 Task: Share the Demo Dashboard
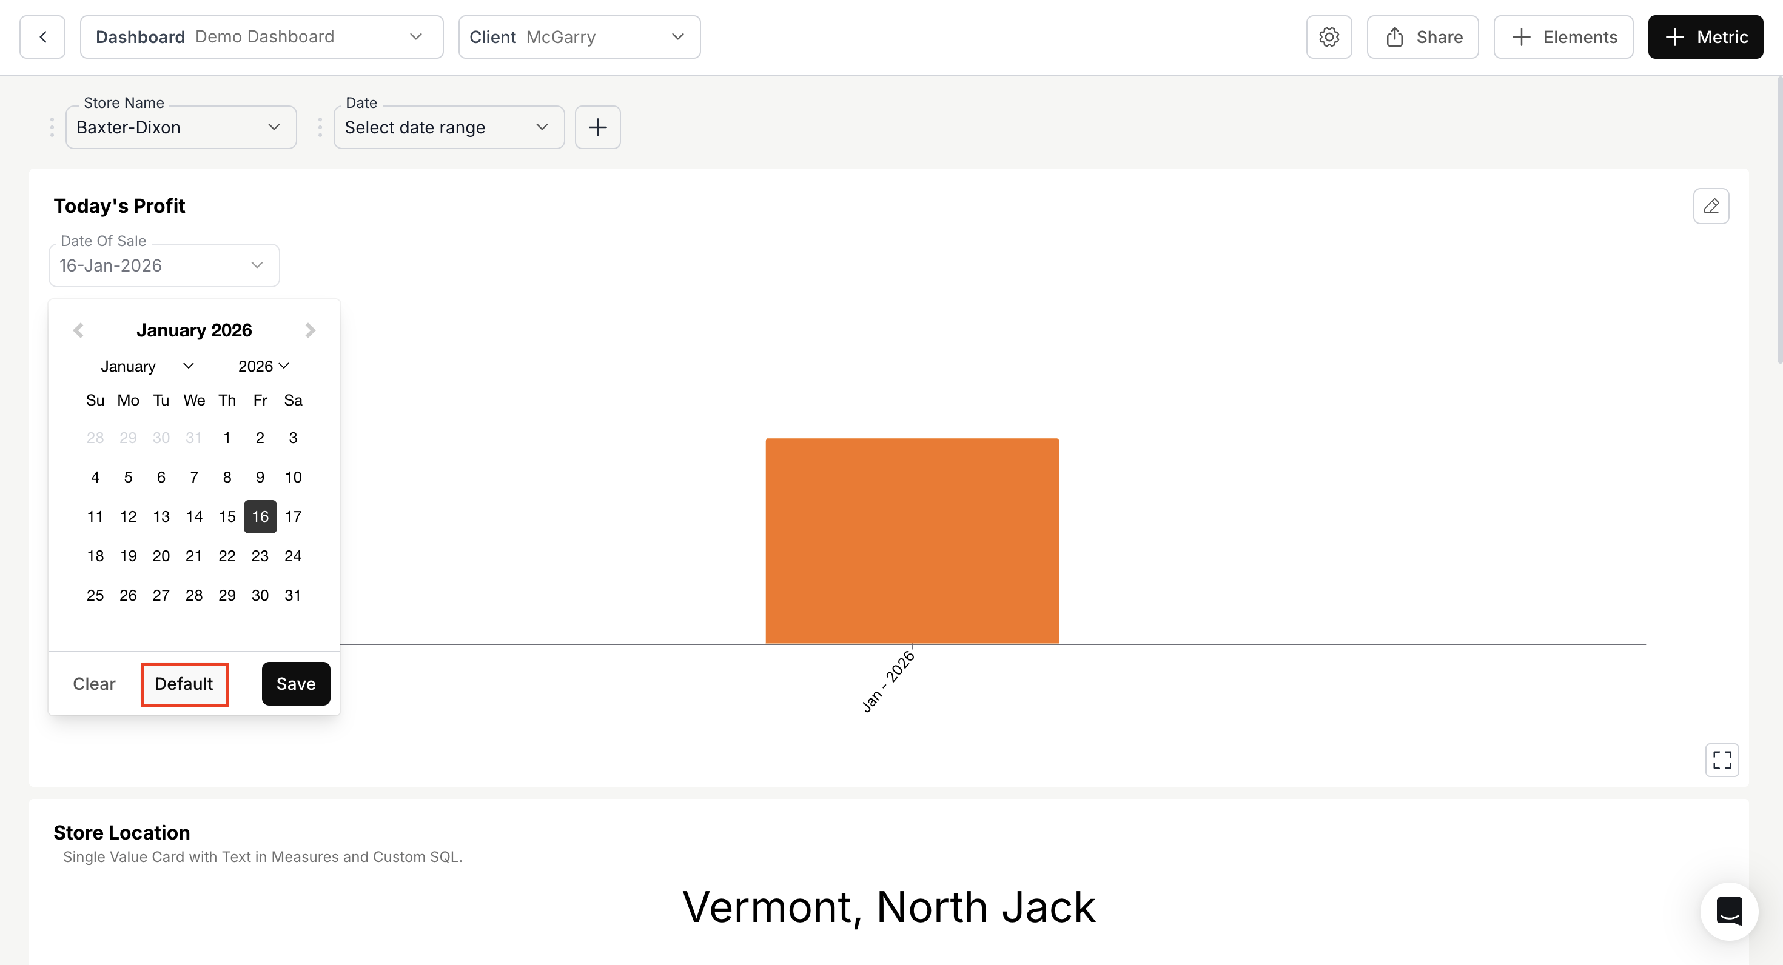(1421, 36)
